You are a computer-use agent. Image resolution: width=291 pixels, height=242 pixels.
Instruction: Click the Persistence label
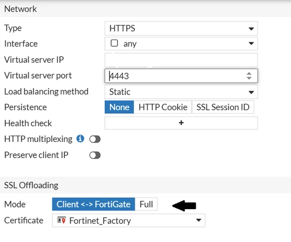(25, 107)
